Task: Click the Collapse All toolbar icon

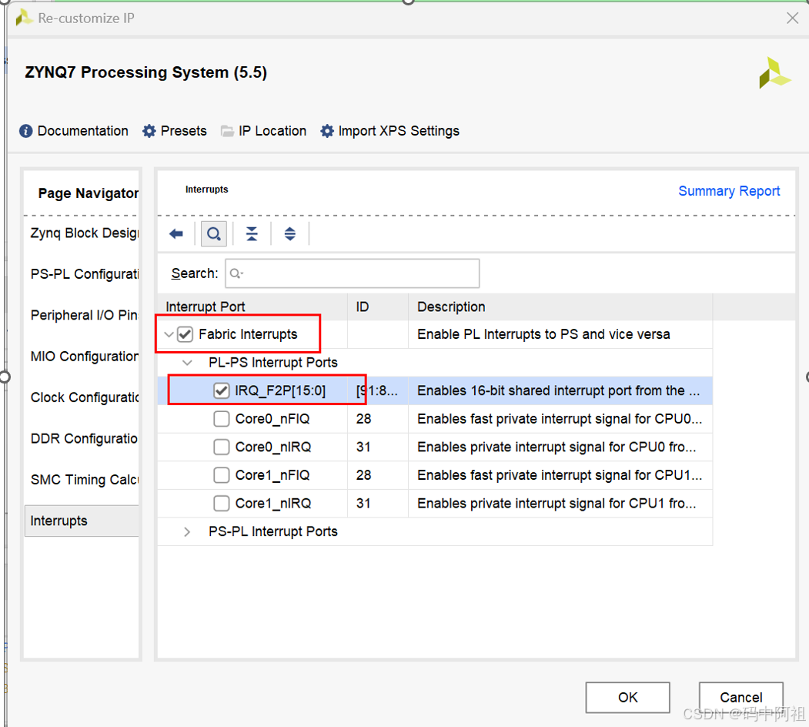Action: [x=252, y=234]
